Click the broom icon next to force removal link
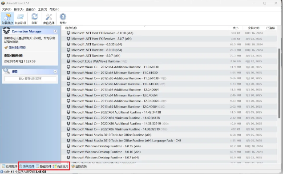This screenshot has width=283, height=174. pyautogui.click(x=6, y=48)
